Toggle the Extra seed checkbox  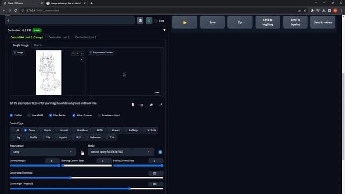pos(156,21)
